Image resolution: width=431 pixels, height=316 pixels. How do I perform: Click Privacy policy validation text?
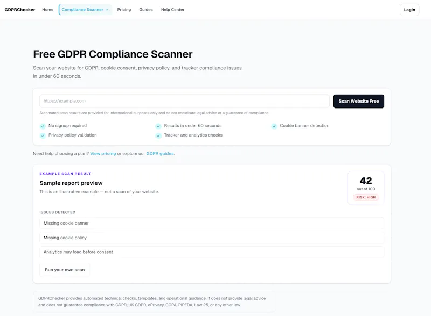[73, 135]
